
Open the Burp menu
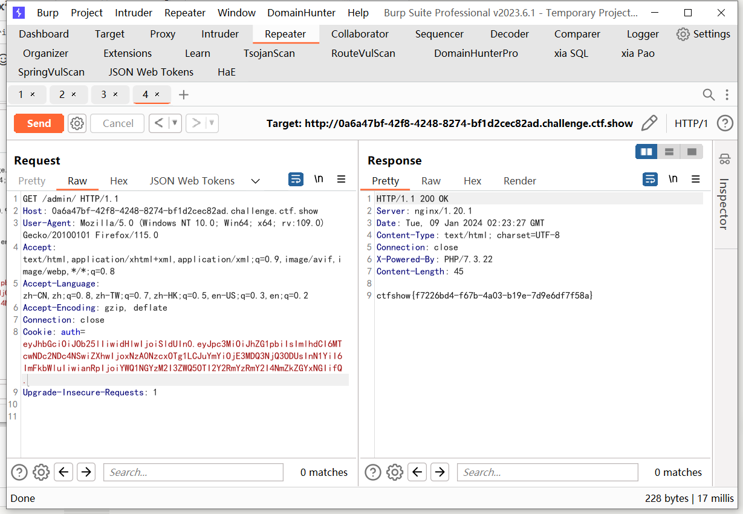48,13
